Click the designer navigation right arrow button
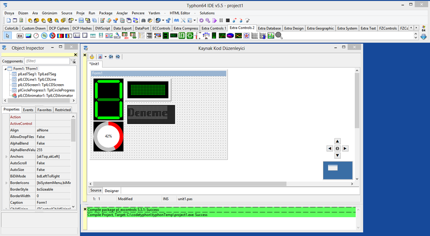Screen dimensions: 430x236 pyautogui.click(x=345, y=149)
